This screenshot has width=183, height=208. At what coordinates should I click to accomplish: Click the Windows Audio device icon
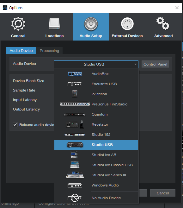point(75,185)
